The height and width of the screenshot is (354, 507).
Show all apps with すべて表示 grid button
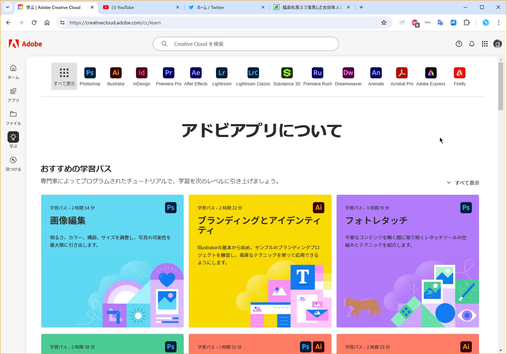pos(64,76)
